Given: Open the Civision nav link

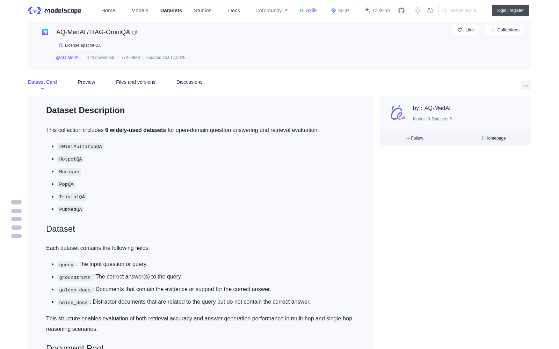Looking at the screenshot, I should (377, 10).
